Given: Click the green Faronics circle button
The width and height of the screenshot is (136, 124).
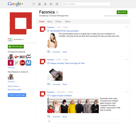Looking at the screenshot, I should 122,12.
